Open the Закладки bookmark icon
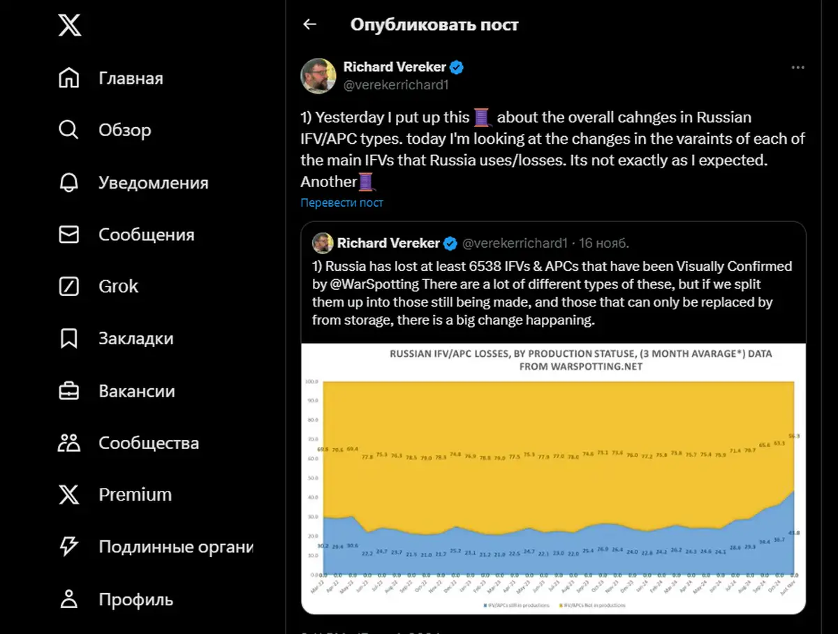 pos(69,339)
